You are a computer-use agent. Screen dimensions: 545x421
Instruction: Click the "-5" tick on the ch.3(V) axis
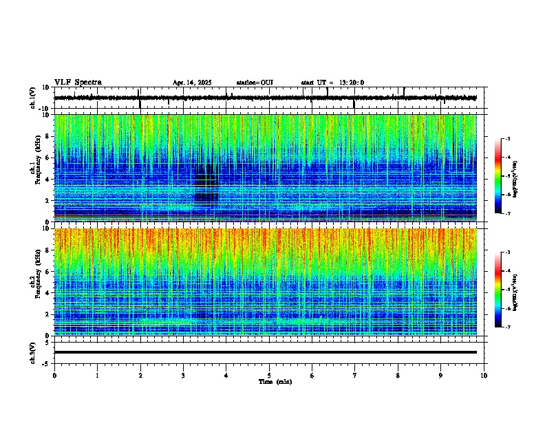coord(47,364)
